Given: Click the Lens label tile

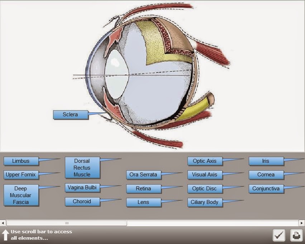Looking at the screenshot, I should click(x=143, y=202).
